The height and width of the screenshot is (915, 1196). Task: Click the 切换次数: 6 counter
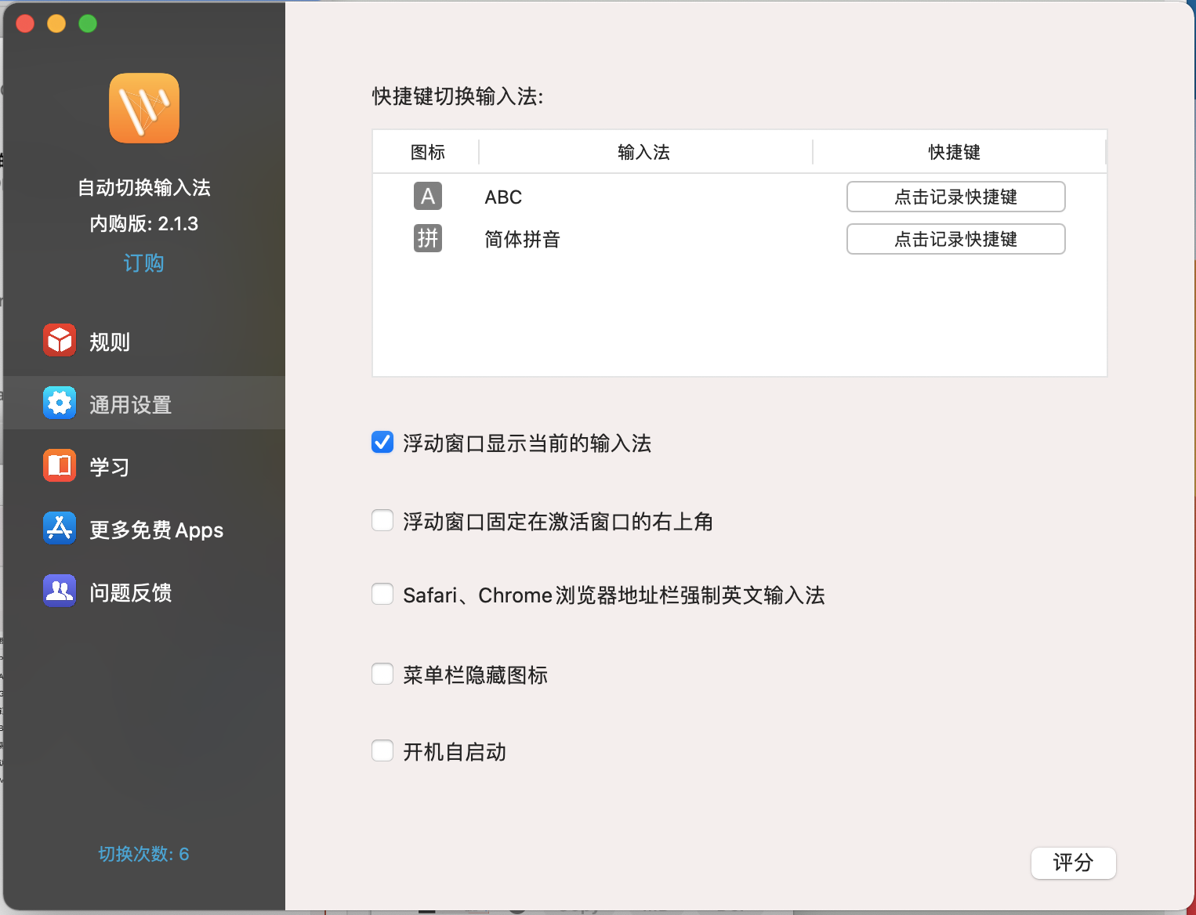pos(144,854)
